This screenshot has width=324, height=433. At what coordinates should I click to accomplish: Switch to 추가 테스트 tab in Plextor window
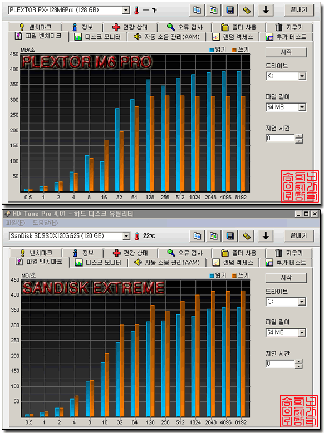pyautogui.click(x=286, y=37)
